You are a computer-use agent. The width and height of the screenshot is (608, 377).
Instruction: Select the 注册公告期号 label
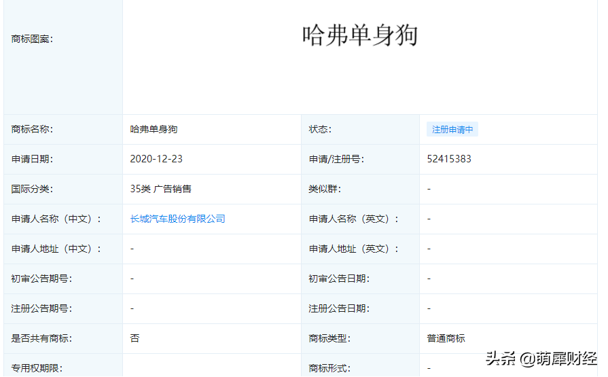[41, 309]
